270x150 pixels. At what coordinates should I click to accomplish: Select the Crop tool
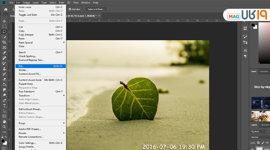click(4, 42)
